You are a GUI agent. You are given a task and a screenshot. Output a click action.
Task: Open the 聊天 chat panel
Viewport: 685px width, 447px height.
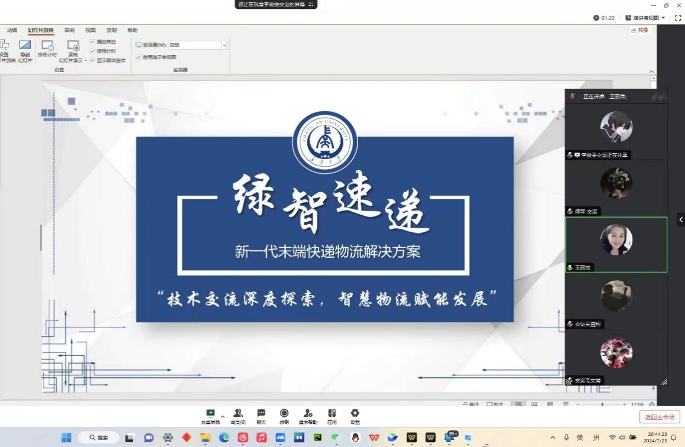[x=261, y=413]
